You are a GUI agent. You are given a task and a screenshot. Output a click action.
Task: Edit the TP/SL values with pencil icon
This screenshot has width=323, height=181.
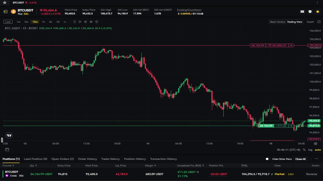click(272, 174)
